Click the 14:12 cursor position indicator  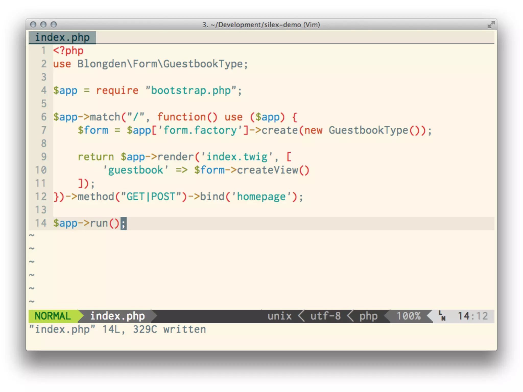(x=472, y=316)
